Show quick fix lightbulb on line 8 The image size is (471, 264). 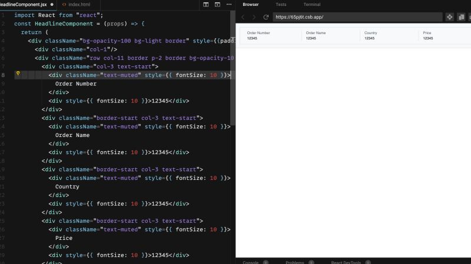18,73
